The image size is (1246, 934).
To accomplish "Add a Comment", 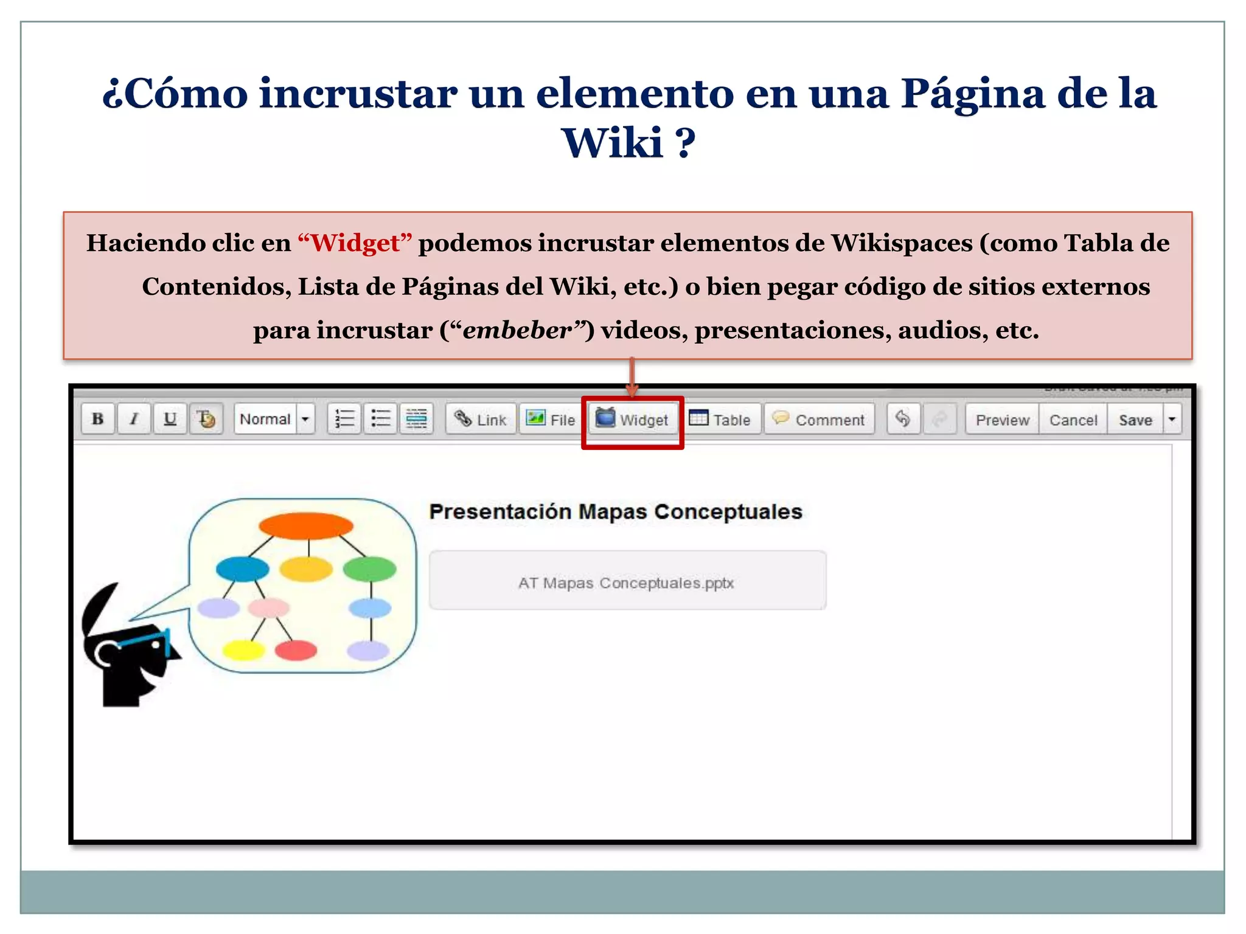I will pyautogui.click(x=819, y=419).
